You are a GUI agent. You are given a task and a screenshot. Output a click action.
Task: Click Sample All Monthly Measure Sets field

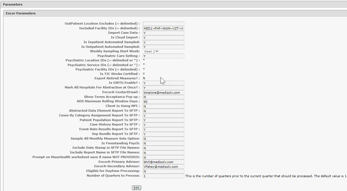point(164,139)
